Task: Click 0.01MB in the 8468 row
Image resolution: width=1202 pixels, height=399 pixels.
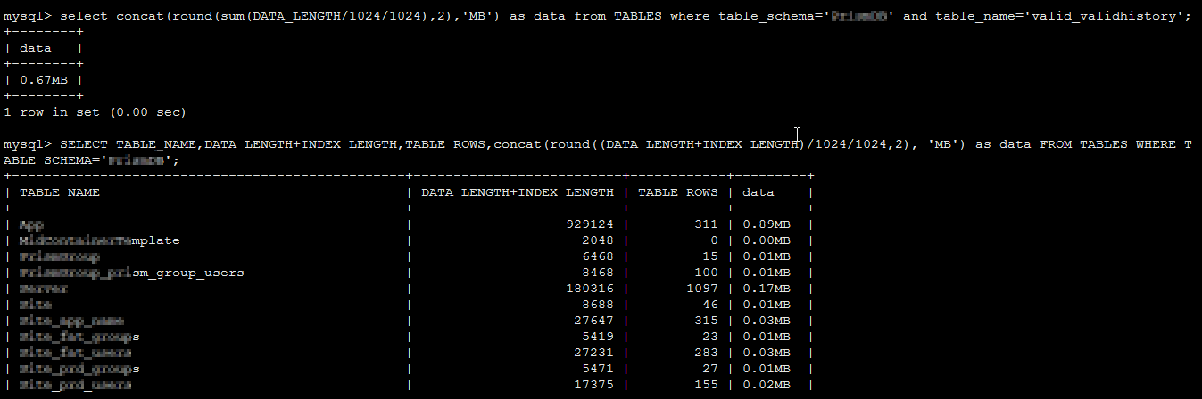Action: (x=766, y=273)
